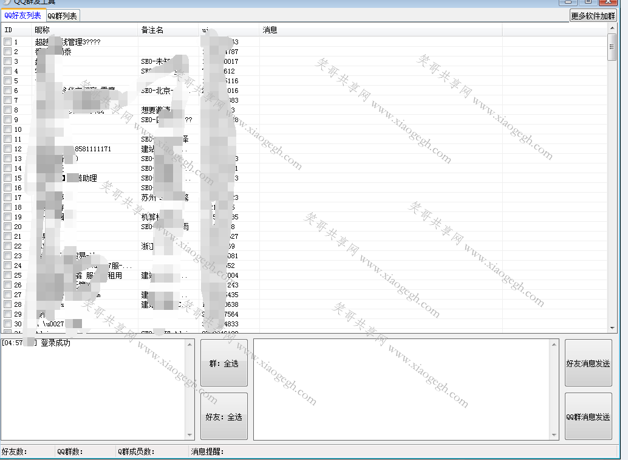Screen dimensions: 628x460
Task: Select the nickname cell containing 8581111171
Action: tap(84, 149)
